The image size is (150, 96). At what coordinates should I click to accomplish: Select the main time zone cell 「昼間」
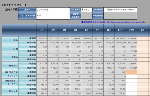coord(120,10)
